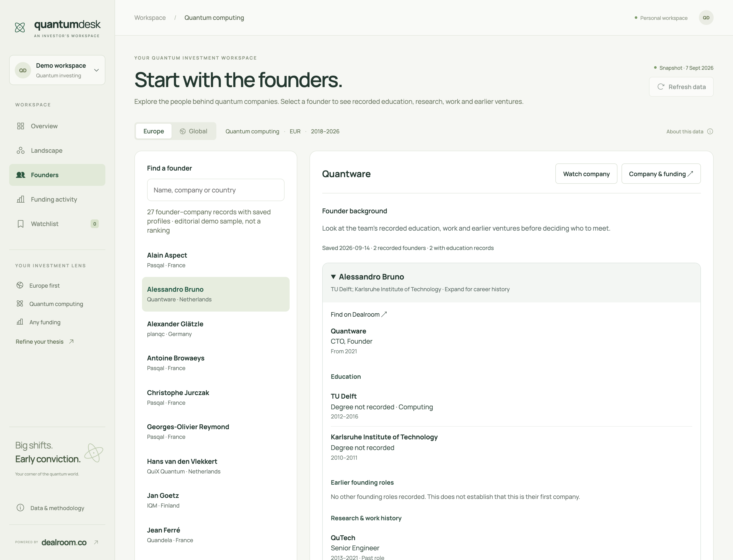The height and width of the screenshot is (560, 733).
Task: Follow the Find on Dealroom link
Action: (359, 314)
